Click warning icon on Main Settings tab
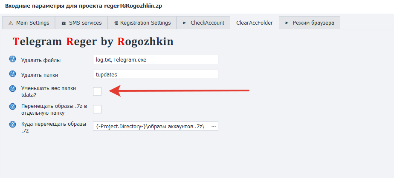The image size is (394, 178). pos(11,23)
